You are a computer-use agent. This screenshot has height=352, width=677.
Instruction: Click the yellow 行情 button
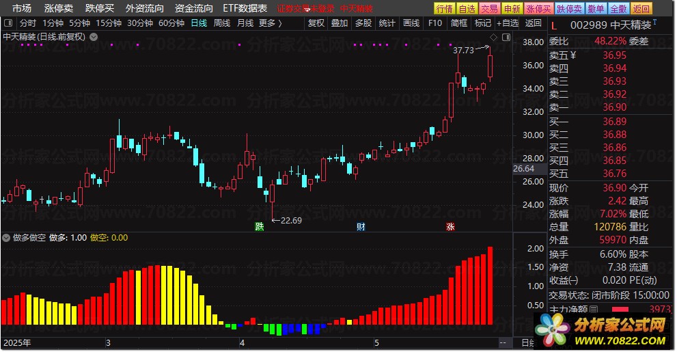[444, 9]
